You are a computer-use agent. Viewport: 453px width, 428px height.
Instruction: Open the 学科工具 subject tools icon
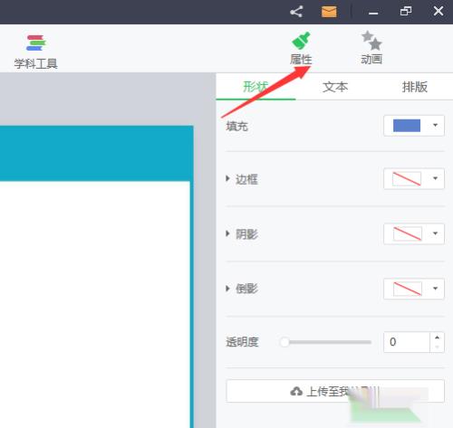tap(35, 43)
